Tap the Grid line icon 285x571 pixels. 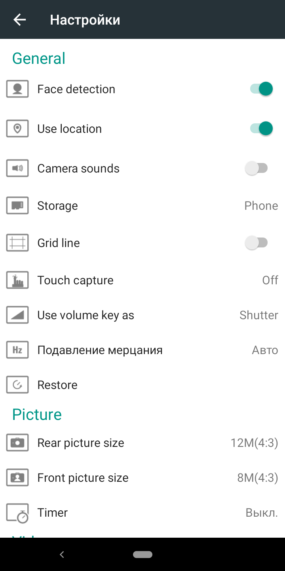pos(17,243)
